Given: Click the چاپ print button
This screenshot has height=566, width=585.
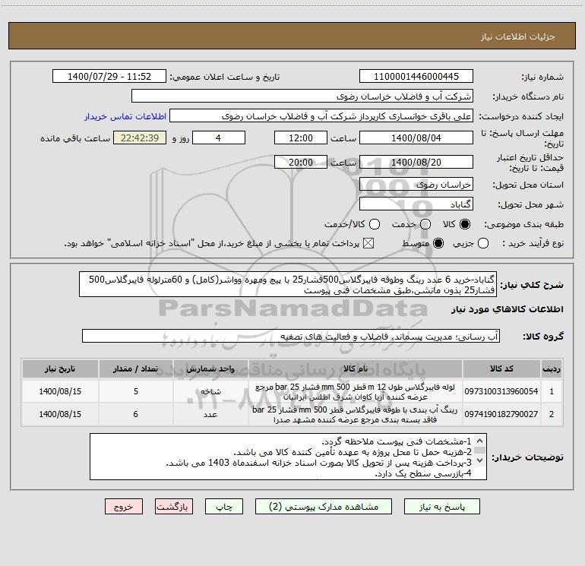Looking at the screenshot, I should (x=224, y=507).
